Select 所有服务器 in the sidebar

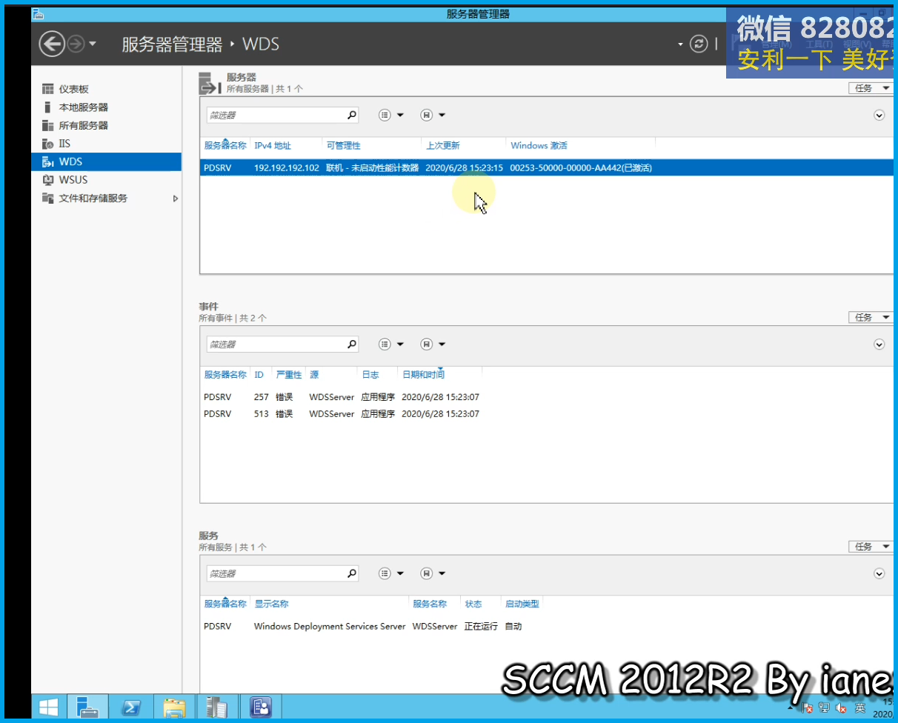pyautogui.click(x=84, y=125)
